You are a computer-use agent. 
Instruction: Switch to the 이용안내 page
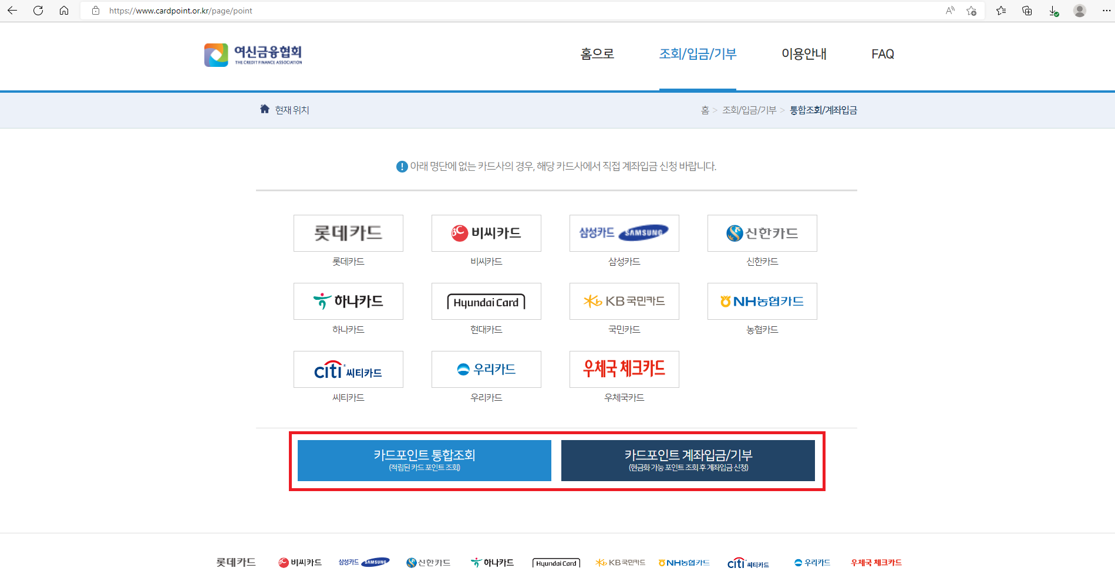pos(804,54)
